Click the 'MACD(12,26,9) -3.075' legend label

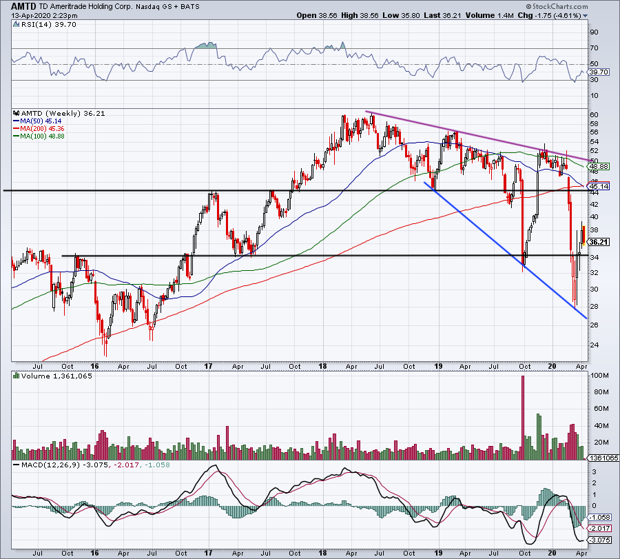tap(65, 465)
